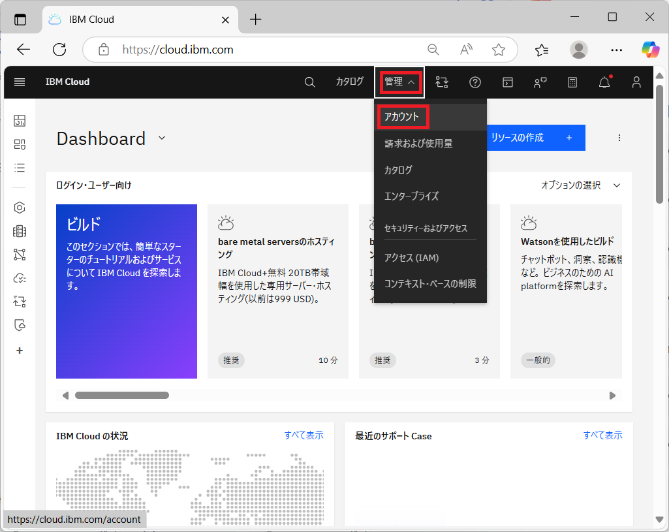Choose アクセス (IAM) menu entry
Viewport: 669px width, 532px height.
(x=411, y=258)
